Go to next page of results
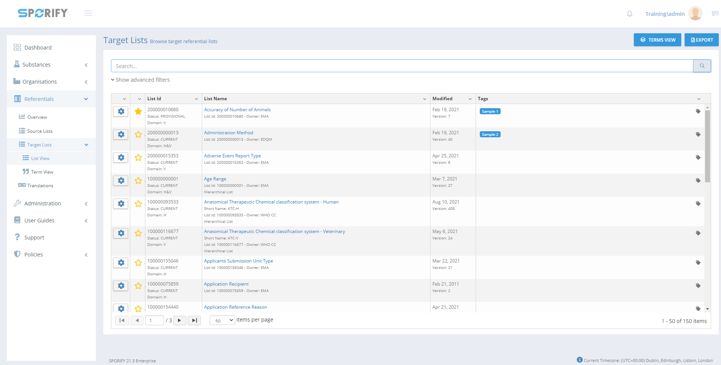The width and height of the screenshot is (721, 365). [x=179, y=320]
